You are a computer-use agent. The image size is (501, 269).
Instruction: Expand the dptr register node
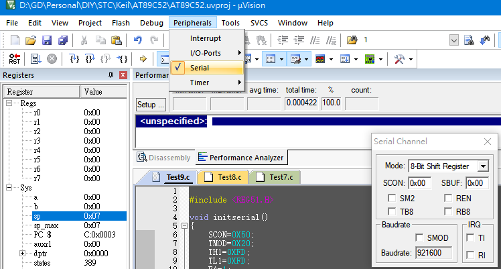[23, 254]
